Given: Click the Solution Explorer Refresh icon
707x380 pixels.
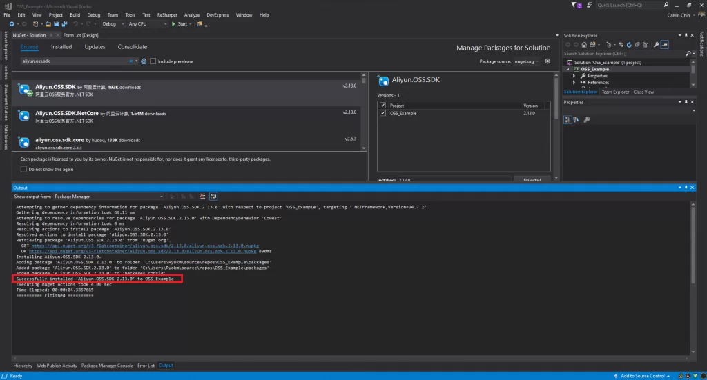Looking at the screenshot, I should [629, 45].
